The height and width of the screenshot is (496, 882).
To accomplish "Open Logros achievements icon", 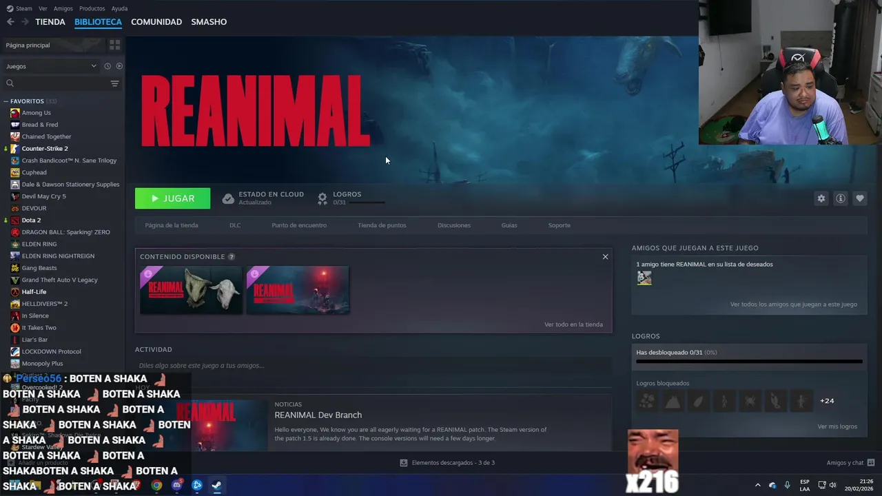I will tap(322, 198).
